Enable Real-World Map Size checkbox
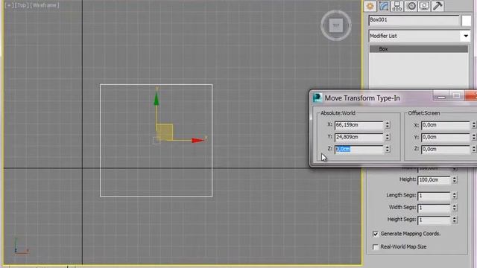Viewport: 477px width, 268px height. [376, 246]
